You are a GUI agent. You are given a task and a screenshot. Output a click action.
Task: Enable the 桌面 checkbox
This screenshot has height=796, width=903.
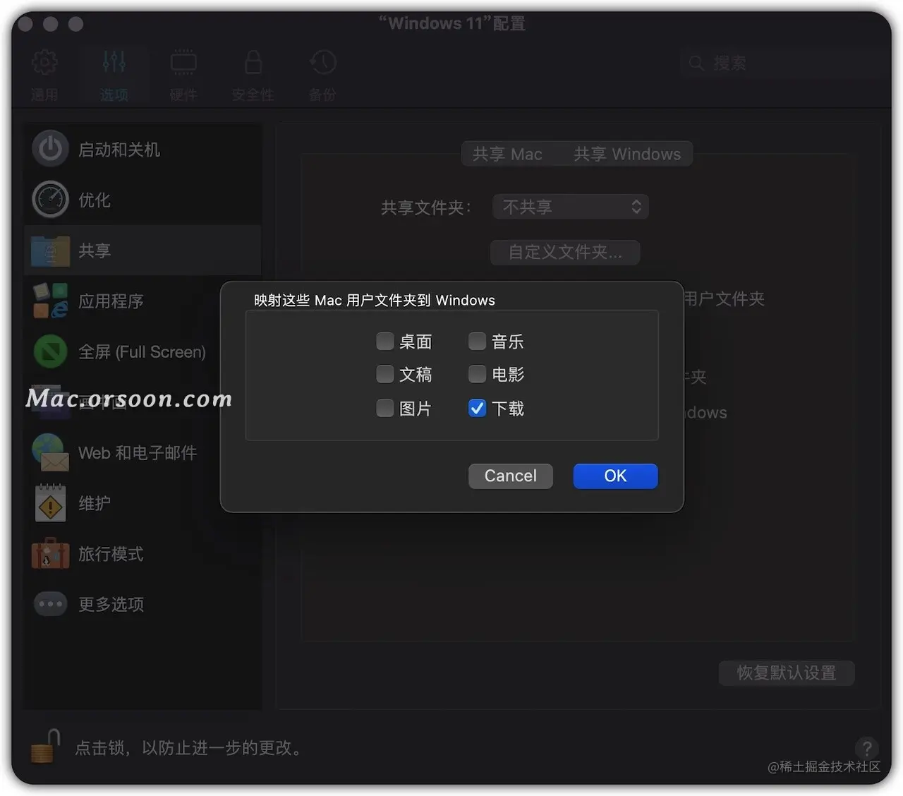pos(384,342)
